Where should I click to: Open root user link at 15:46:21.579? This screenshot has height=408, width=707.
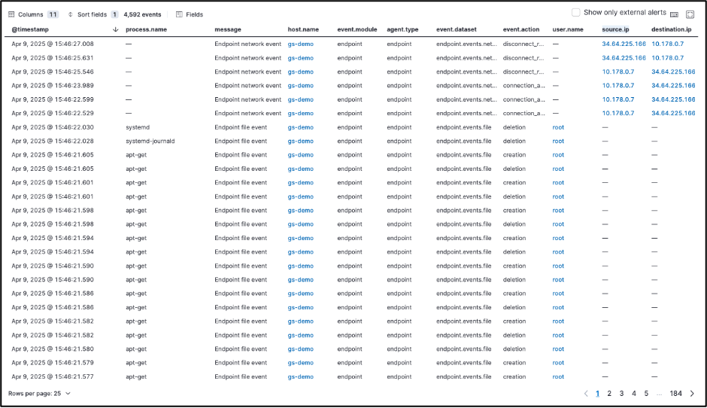[x=558, y=363]
